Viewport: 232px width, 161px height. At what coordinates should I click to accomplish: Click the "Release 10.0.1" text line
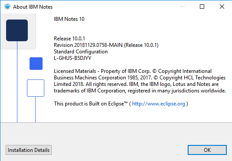click(x=70, y=39)
